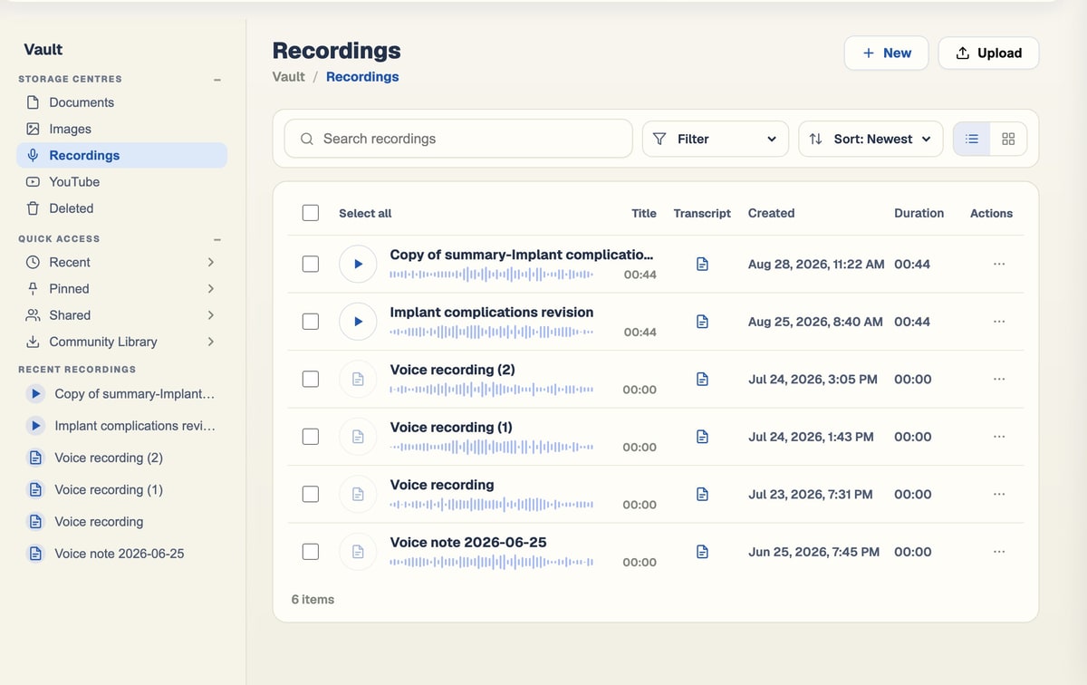Open actions menu for the plain Voice recording row
The image size is (1087, 685).
tap(999, 494)
